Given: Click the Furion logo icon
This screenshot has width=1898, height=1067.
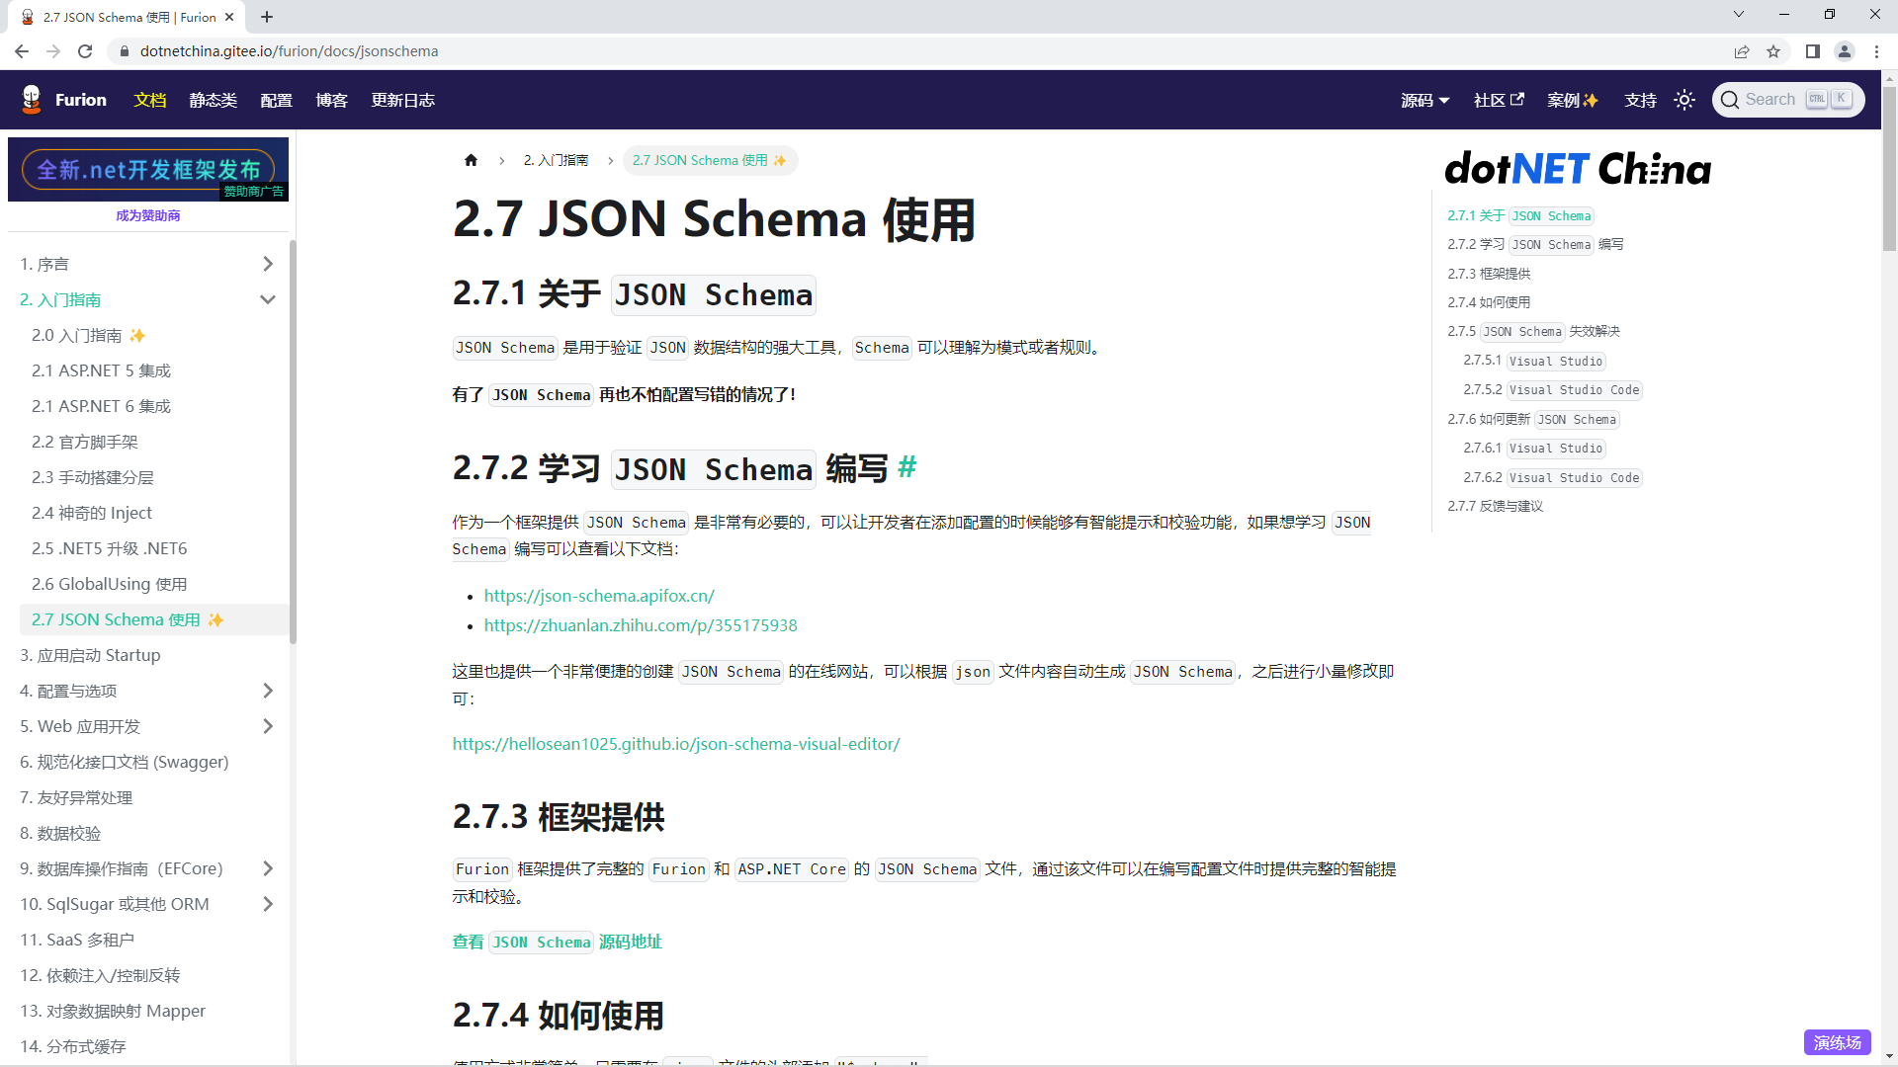Looking at the screenshot, I should [x=32, y=100].
